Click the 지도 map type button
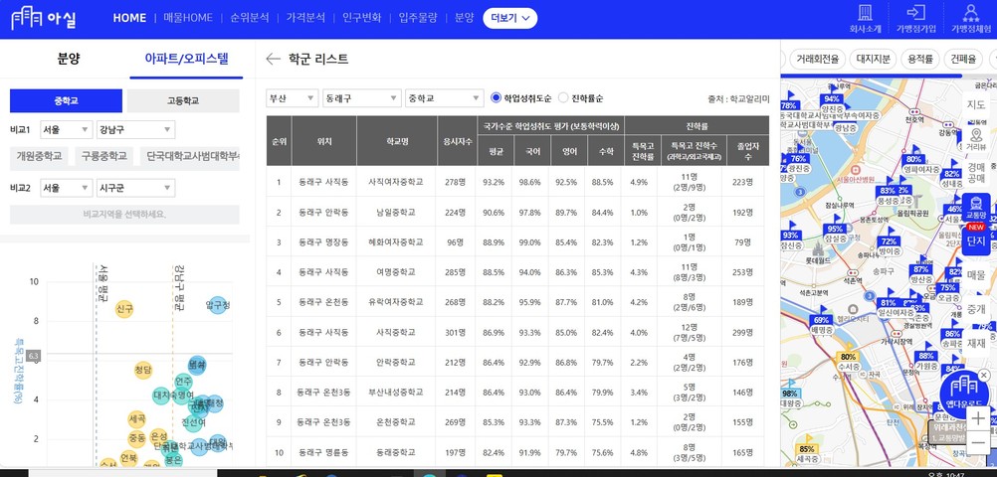The width and height of the screenshot is (997, 477). tap(976, 104)
